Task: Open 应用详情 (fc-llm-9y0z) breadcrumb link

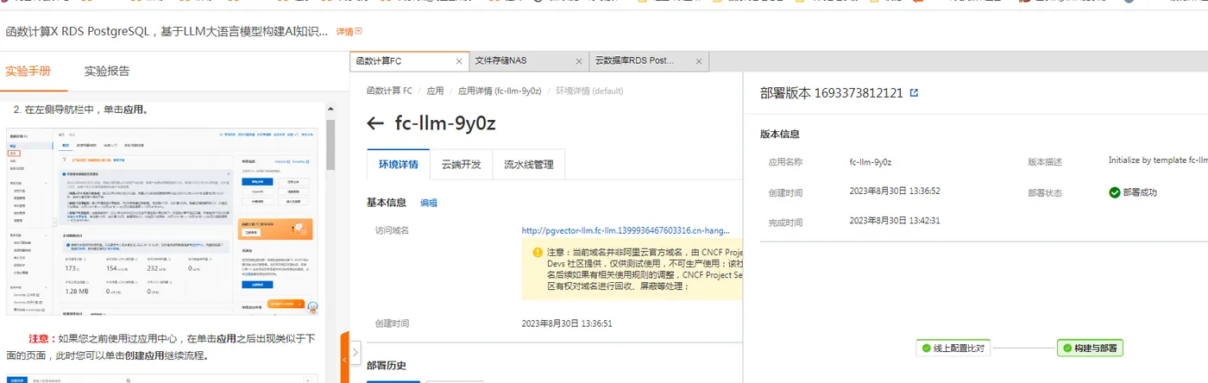Action: click(x=500, y=91)
